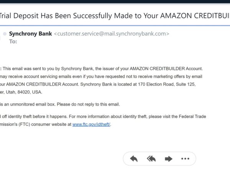Click the "identity theft before it happens" sentence

39,117
